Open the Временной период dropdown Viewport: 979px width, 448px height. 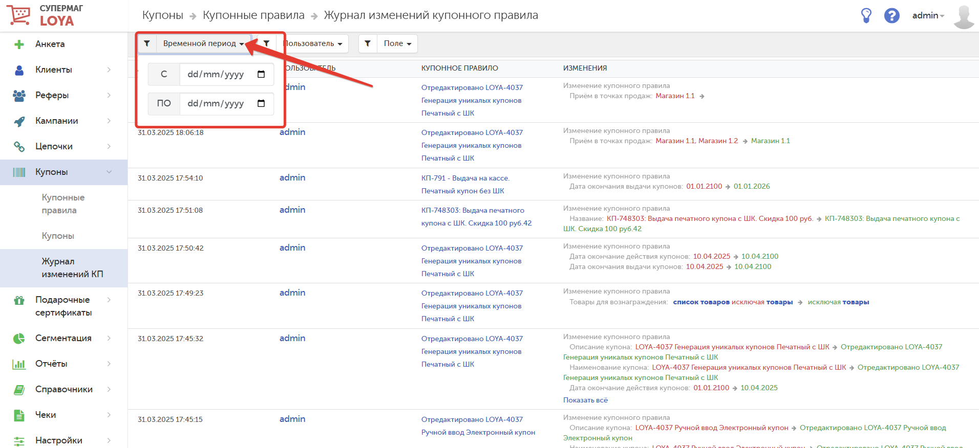[203, 43]
